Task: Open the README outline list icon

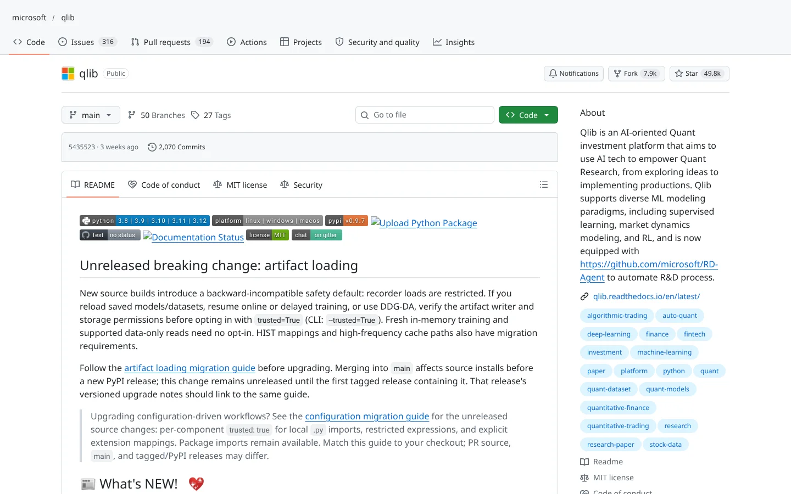Action: [x=544, y=185]
